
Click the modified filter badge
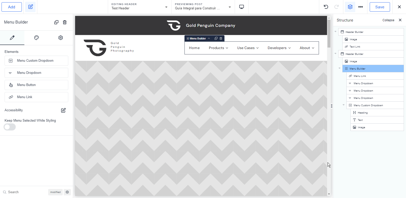coord(55,192)
